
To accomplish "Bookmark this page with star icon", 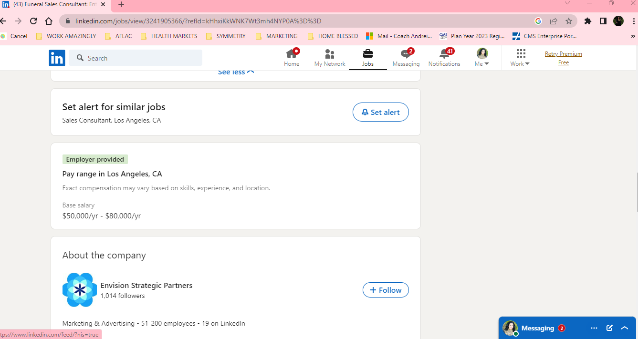I will [569, 21].
